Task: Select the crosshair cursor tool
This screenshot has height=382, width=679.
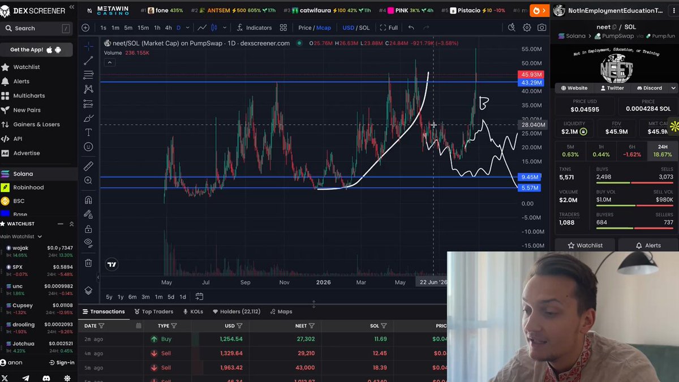Action: click(88, 46)
